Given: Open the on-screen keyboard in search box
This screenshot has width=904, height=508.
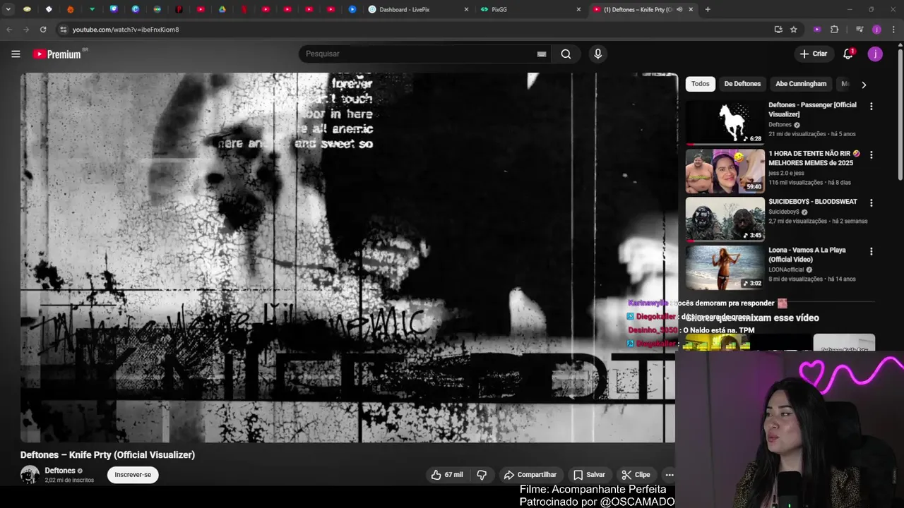Looking at the screenshot, I should 542,54.
